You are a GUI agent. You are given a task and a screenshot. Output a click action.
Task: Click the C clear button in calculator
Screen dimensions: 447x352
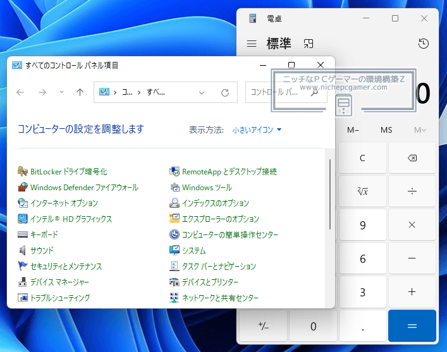[x=362, y=158]
